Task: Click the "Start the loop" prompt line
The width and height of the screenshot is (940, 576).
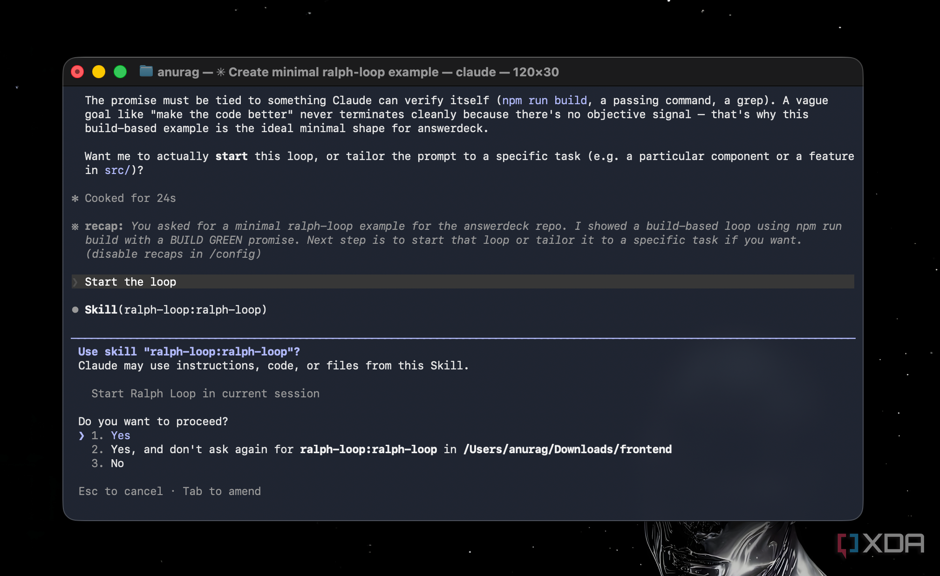Action: click(463, 282)
